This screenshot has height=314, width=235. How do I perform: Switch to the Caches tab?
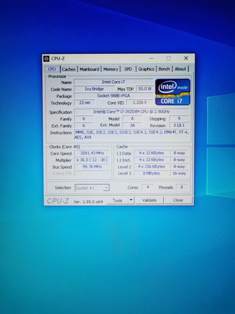point(69,69)
